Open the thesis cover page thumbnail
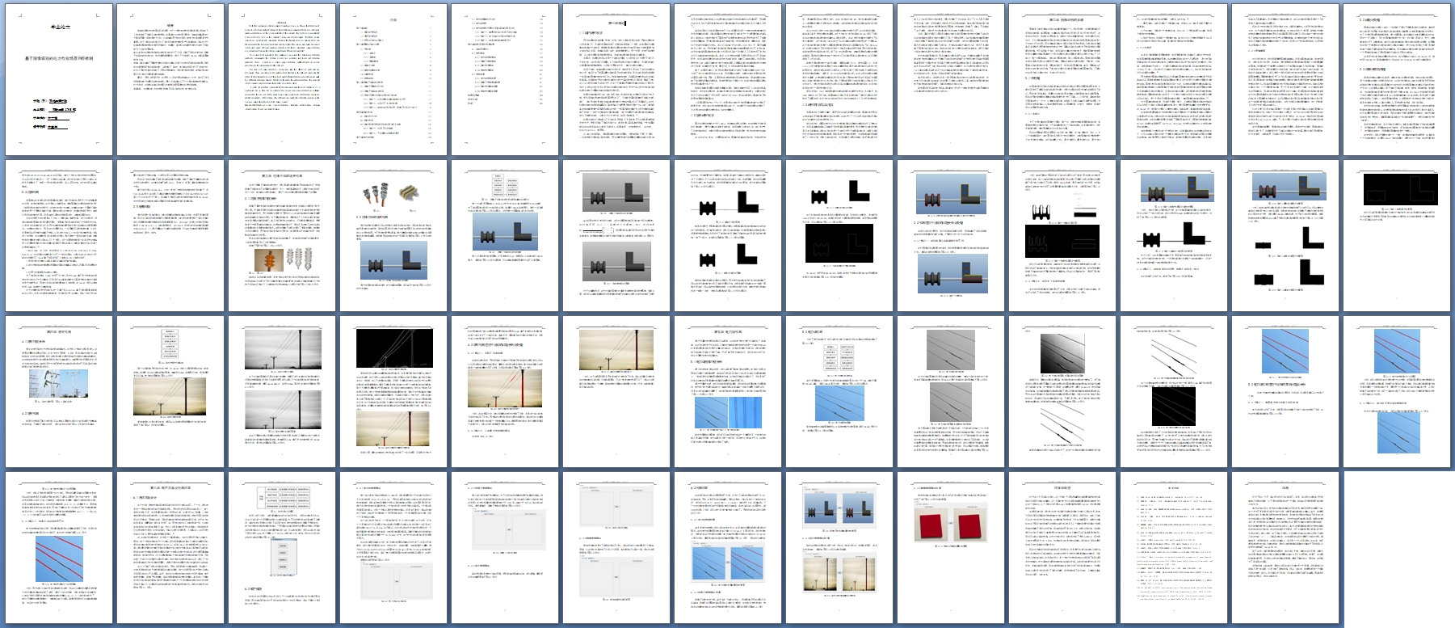 [59, 79]
